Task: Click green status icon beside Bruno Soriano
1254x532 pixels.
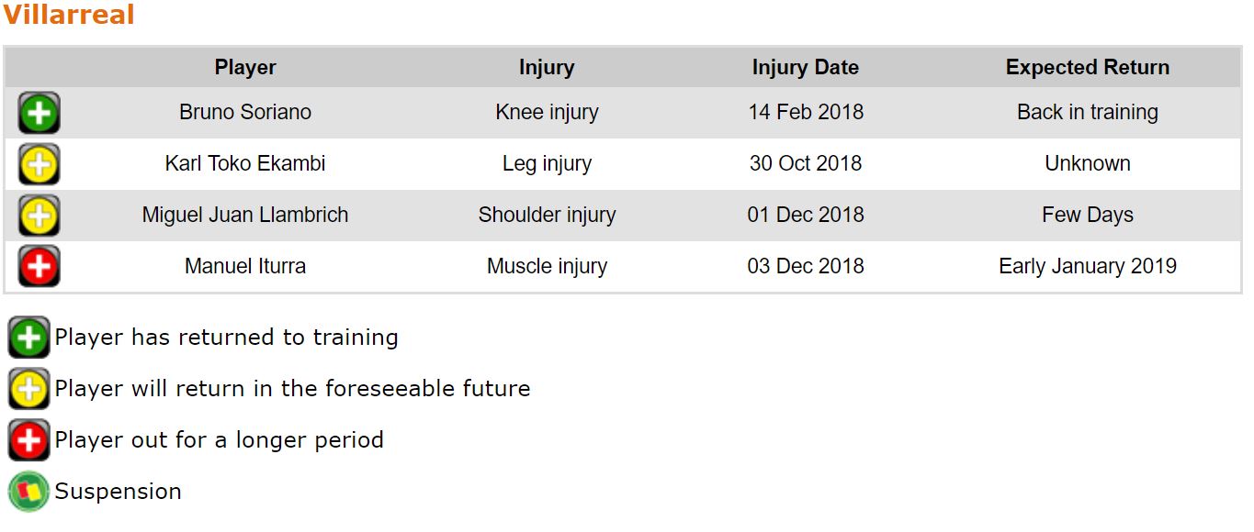Action: pyautogui.click(x=39, y=114)
